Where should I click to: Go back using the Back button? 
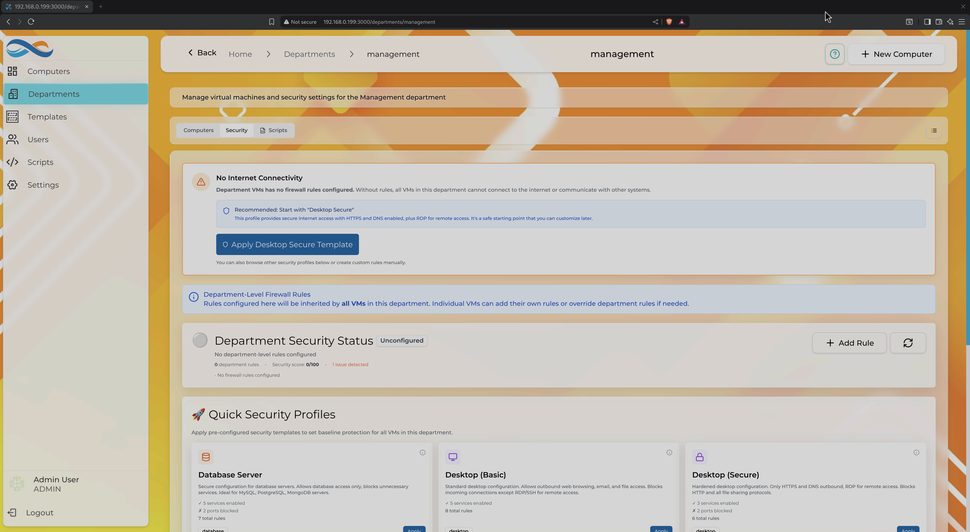tap(202, 53)
